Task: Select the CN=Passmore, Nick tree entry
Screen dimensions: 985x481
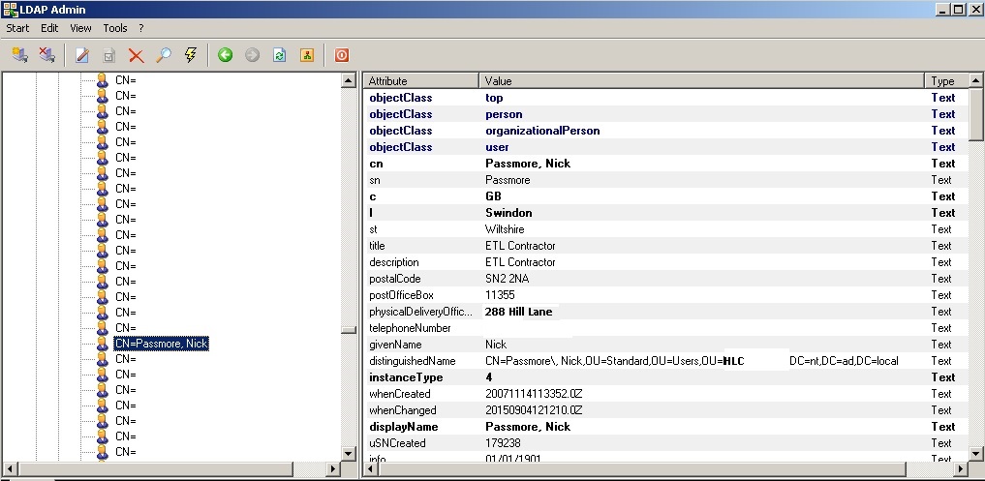Action: [161, 344]
